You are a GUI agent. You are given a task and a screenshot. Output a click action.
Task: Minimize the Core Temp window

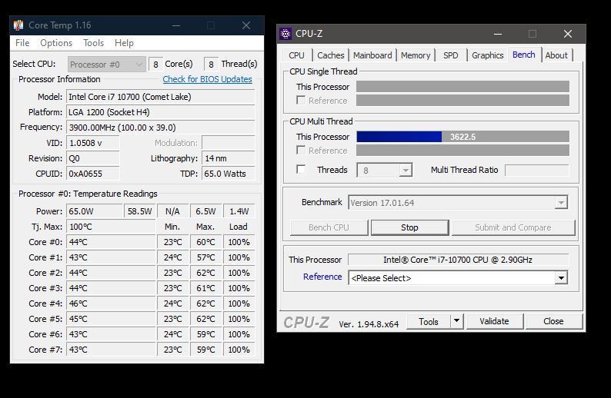pyautogui.click(x=175, y=25)
